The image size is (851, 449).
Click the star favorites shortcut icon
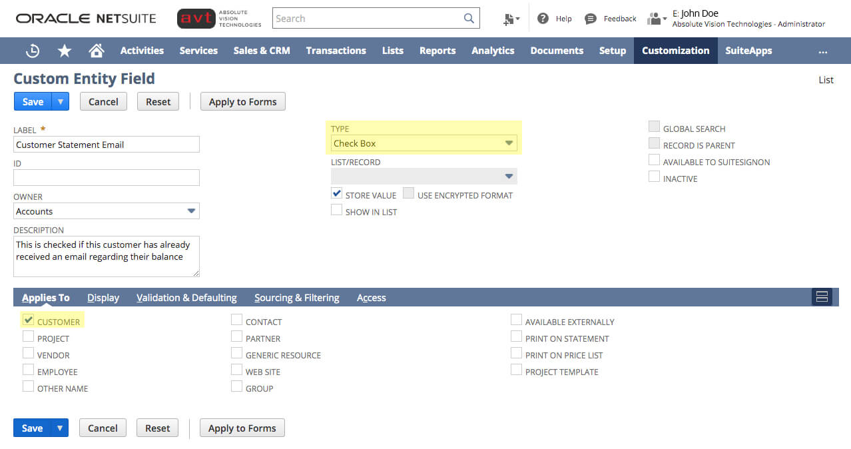[x=64, y=50]
